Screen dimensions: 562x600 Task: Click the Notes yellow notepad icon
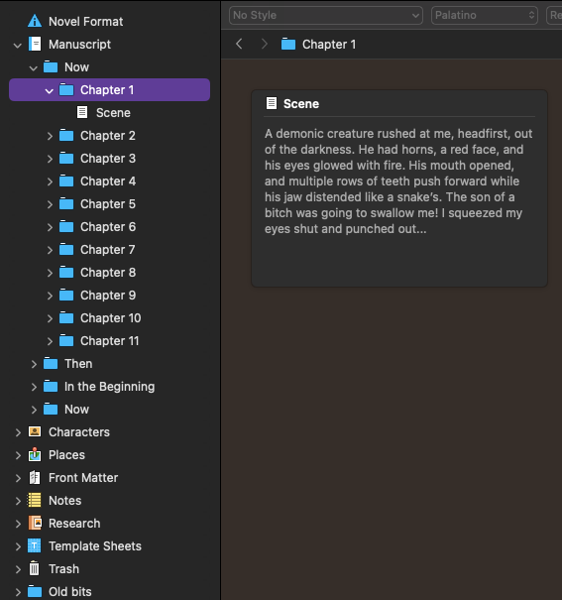point(35,500)
